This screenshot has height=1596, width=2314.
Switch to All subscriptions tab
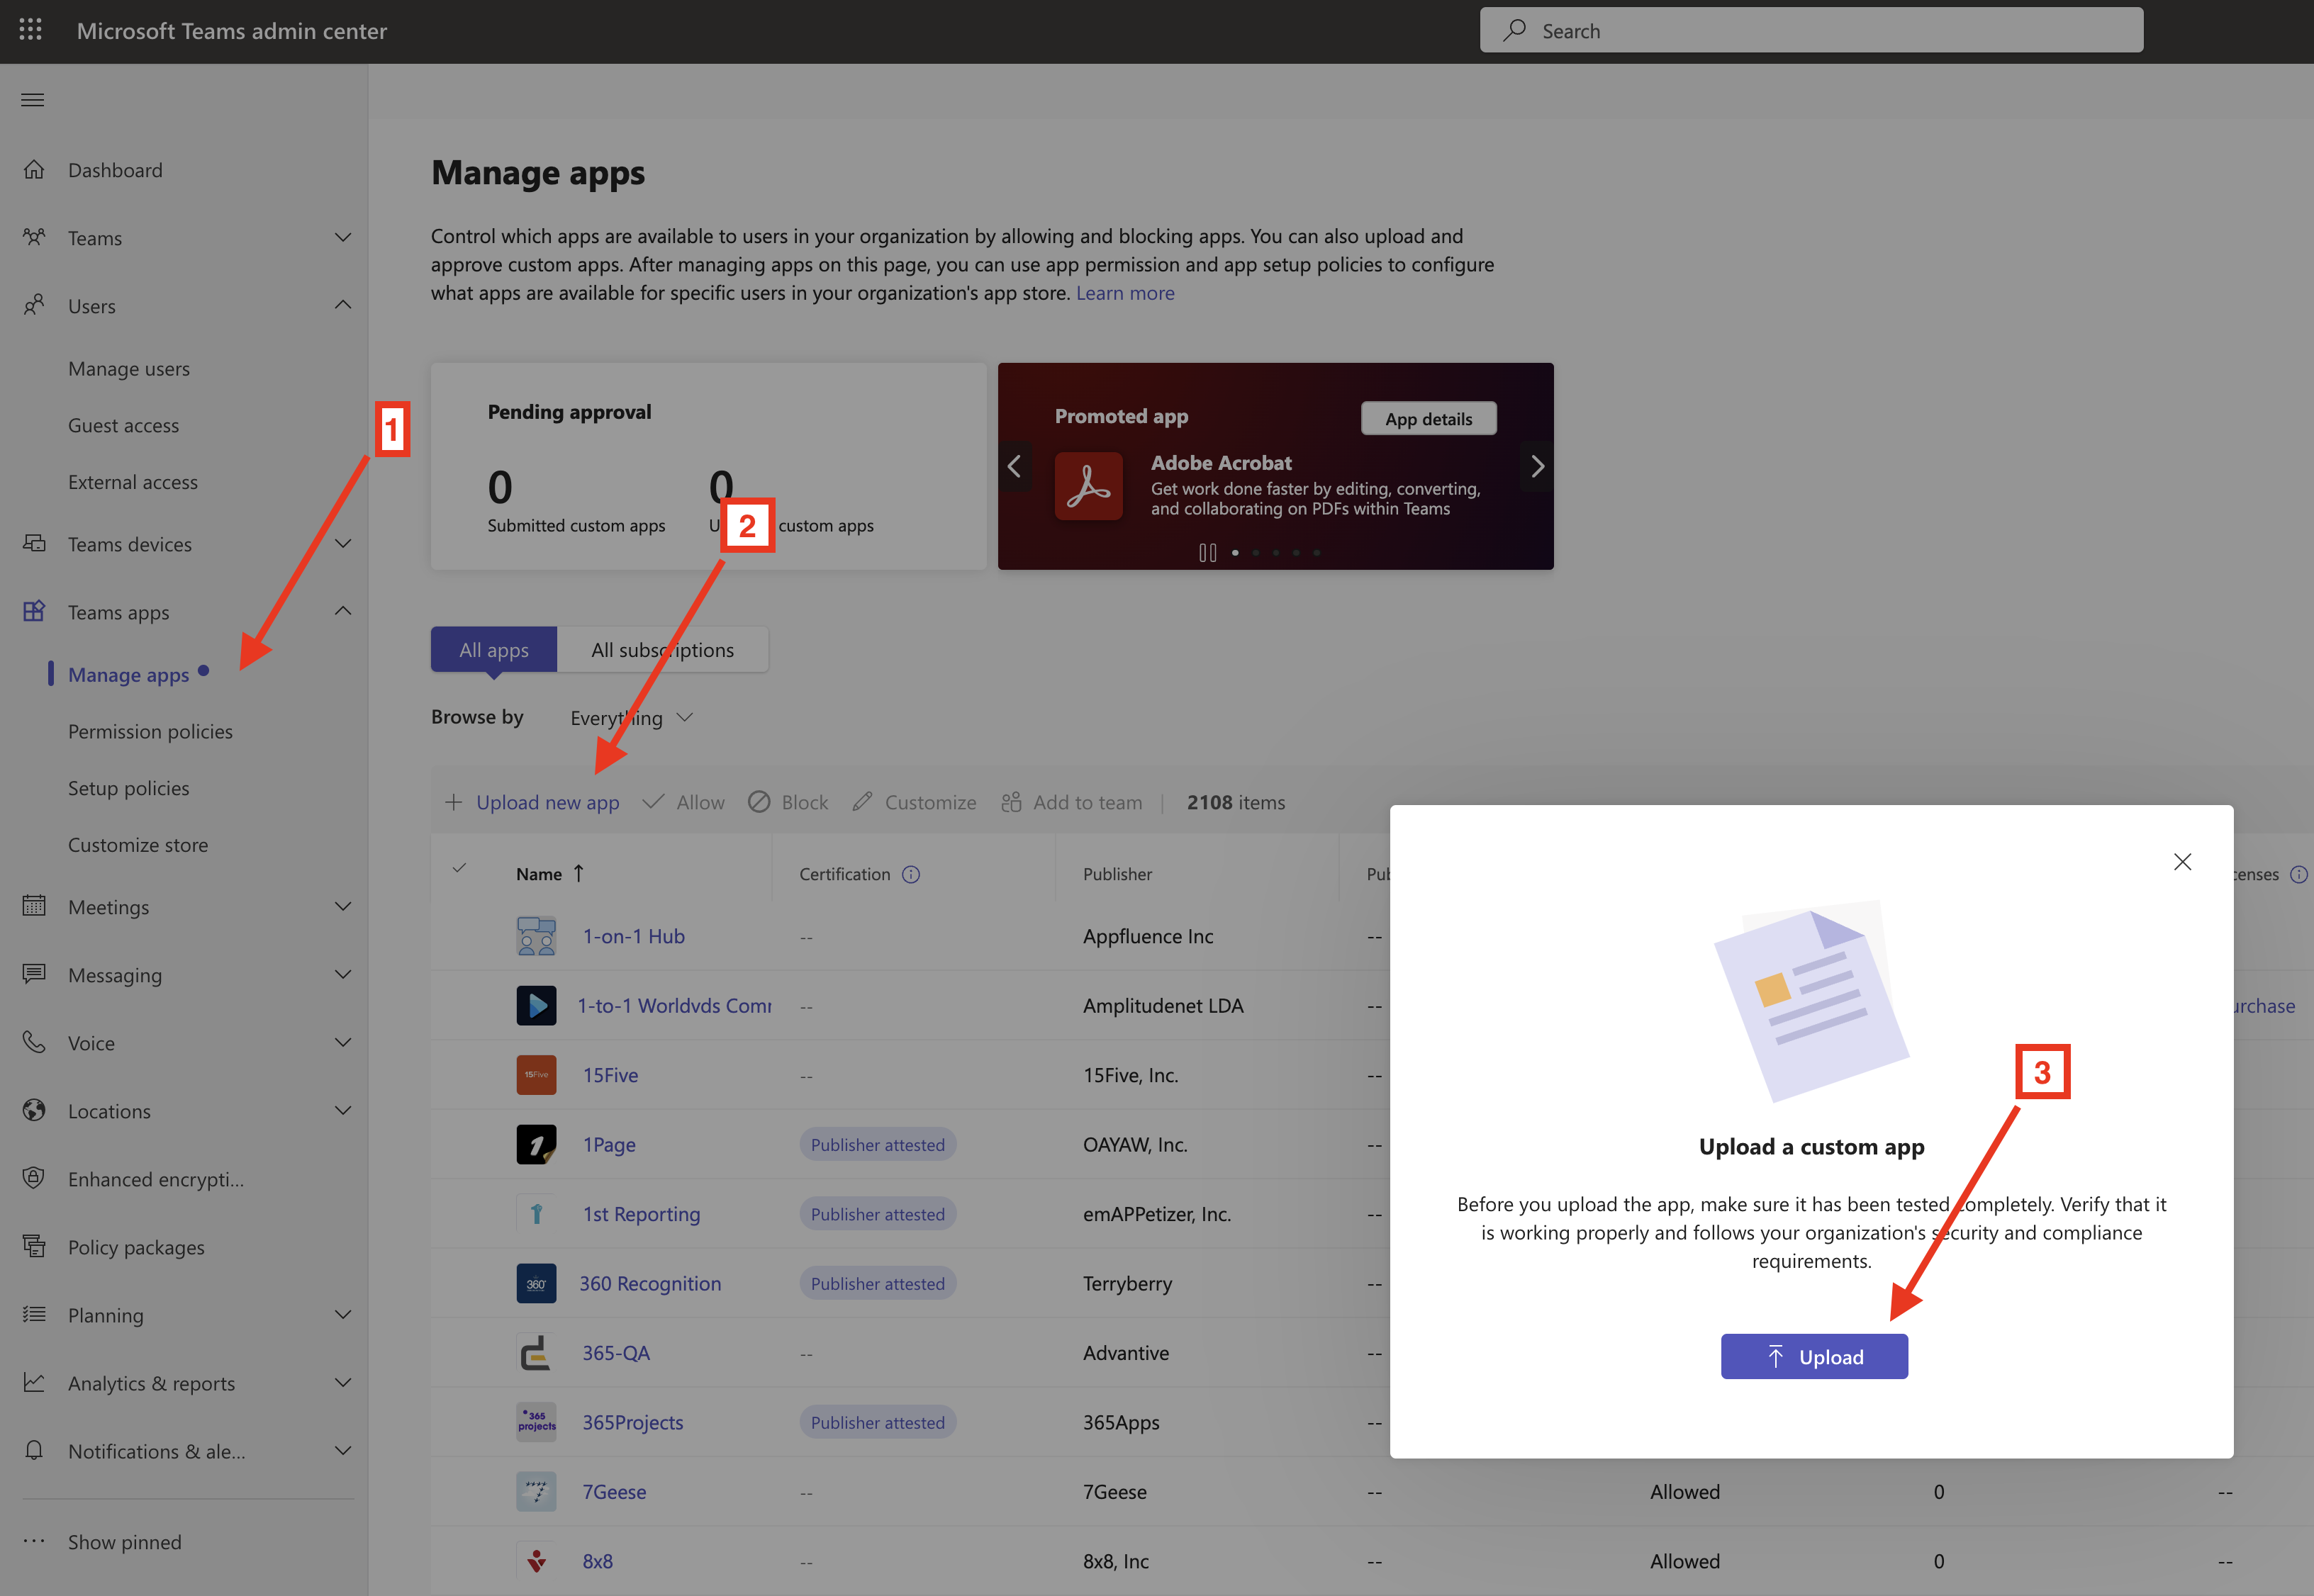tap(662, 650)
